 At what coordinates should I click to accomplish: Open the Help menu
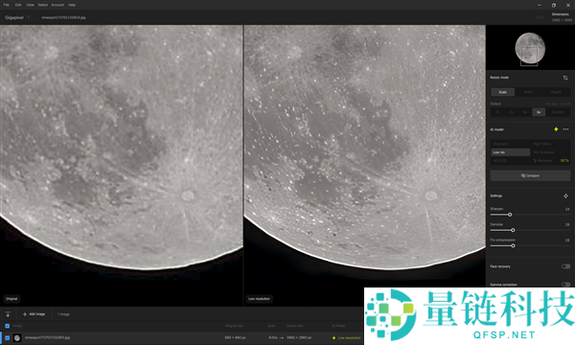coord(72,5)
